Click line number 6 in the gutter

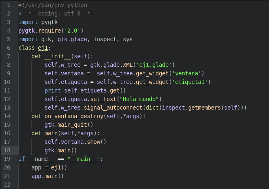(x=8, y=48)
